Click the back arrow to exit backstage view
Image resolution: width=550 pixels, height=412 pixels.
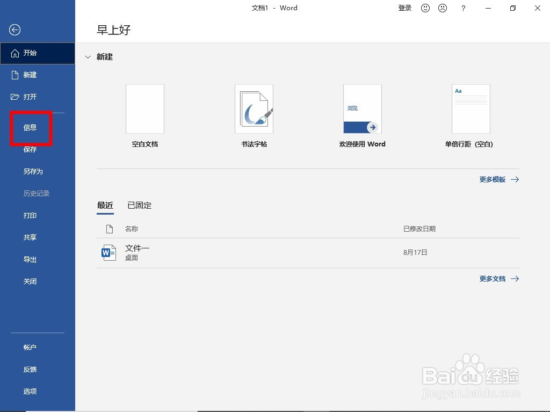click(14, 30)
